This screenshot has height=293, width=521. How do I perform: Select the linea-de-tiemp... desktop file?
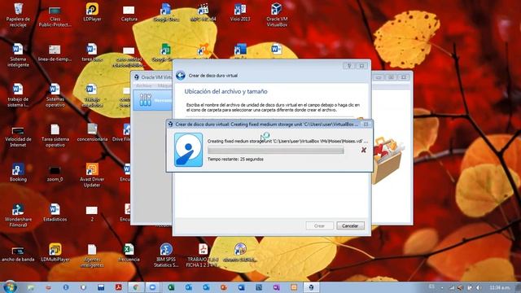[x=55, y=53]
